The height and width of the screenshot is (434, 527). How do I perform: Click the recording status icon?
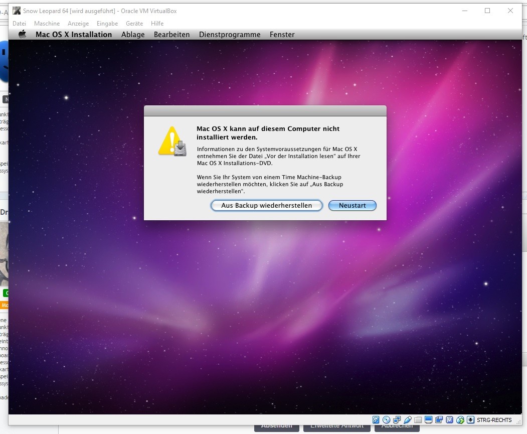[439, 419]
